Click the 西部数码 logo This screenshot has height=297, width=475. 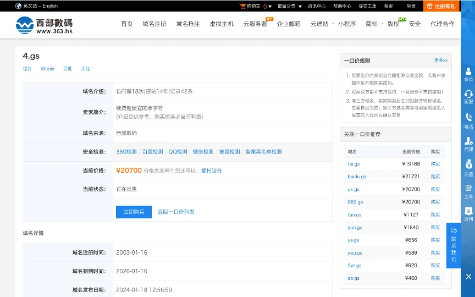pos(44,25)
